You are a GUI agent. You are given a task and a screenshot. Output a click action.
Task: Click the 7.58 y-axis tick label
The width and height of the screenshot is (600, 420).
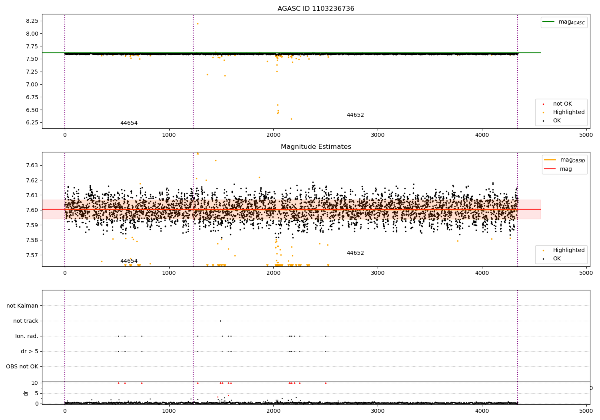32,240
